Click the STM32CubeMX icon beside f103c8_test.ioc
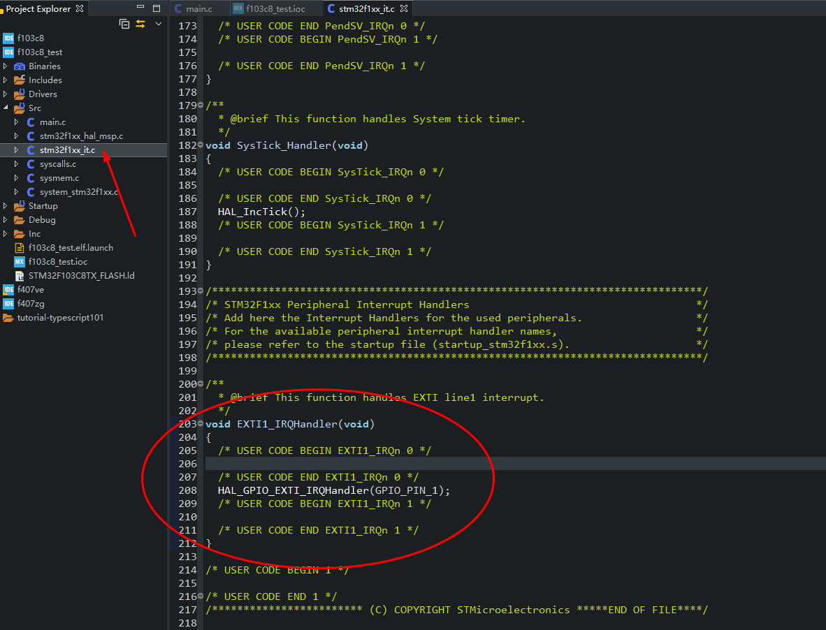826x630 pixels. point(21,261)
